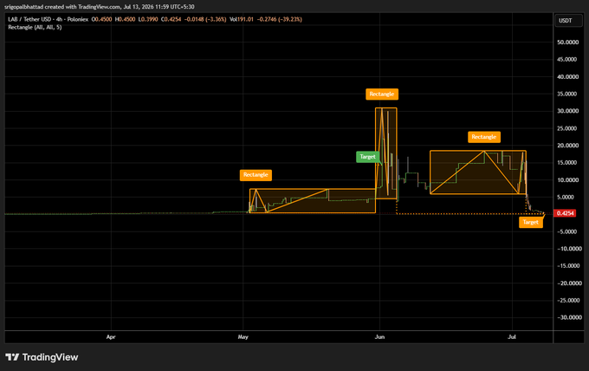
Task: Click the -20.0000 price axis label
Action: (x=569, y=283)
